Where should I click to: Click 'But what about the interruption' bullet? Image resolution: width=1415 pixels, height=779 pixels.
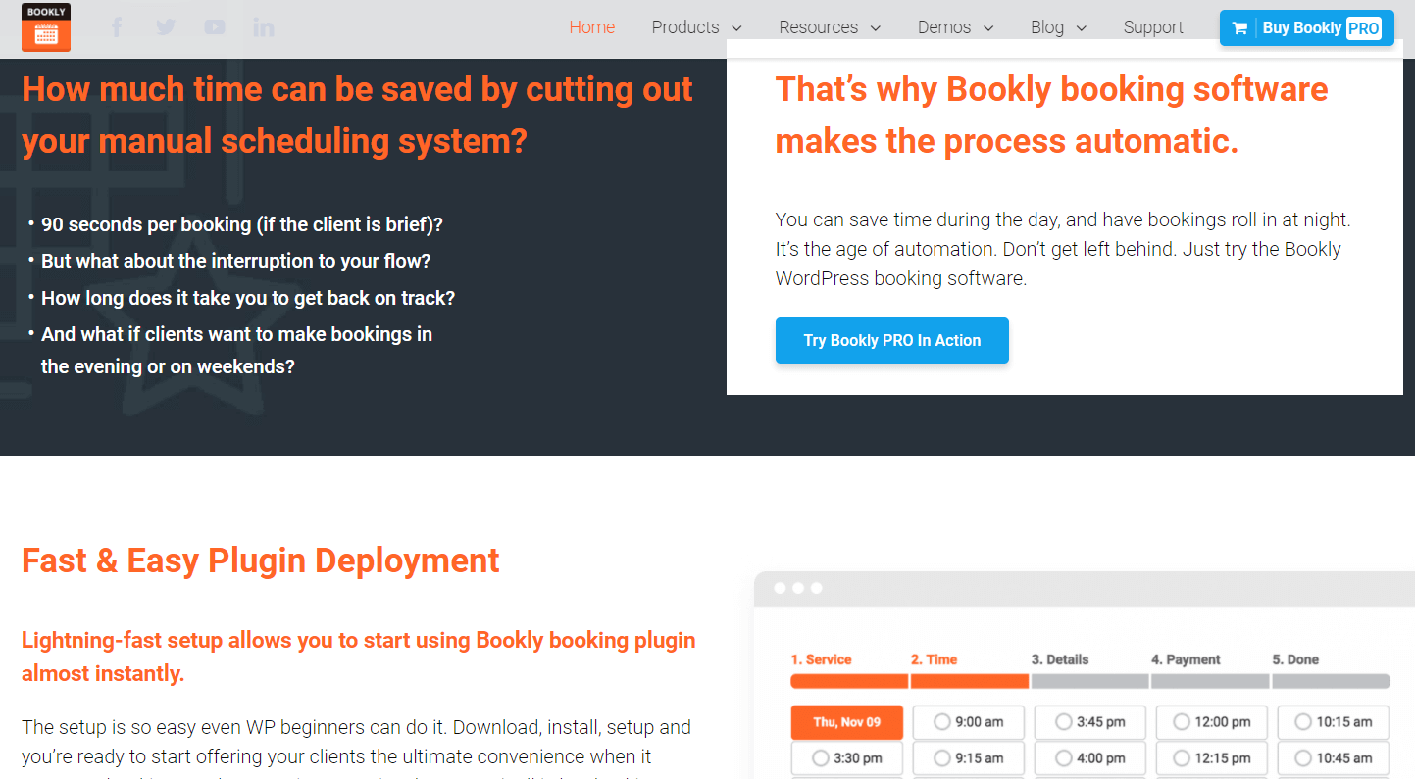[236, 261]
